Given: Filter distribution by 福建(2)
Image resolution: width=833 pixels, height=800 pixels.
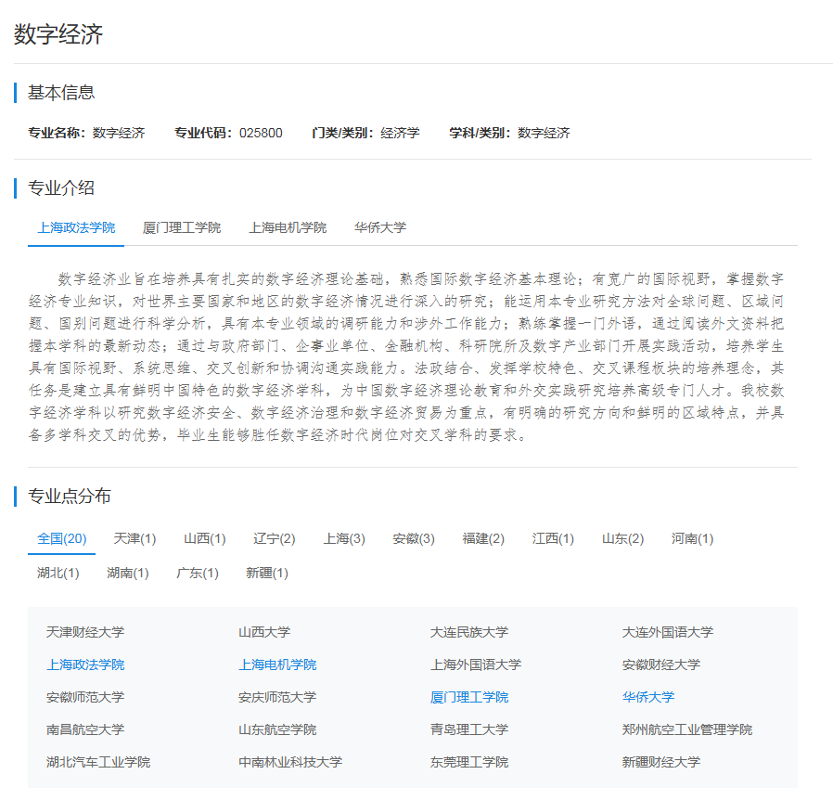Looking at the screenshot, I should click(x=483, y=538).
